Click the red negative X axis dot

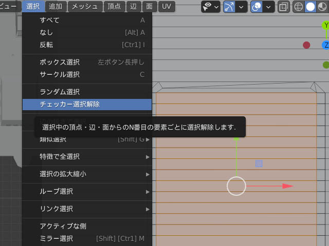point(306,45)
